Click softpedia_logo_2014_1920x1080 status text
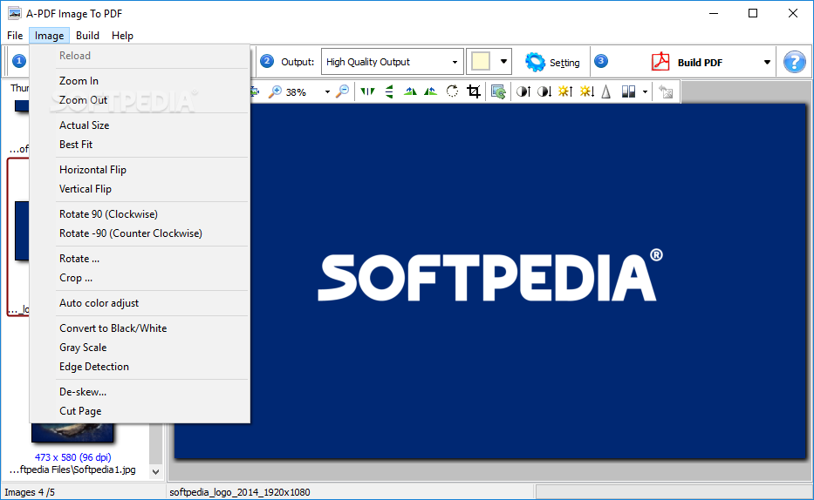The height and width of the screenshot is (500, 814). coord(240,492)
